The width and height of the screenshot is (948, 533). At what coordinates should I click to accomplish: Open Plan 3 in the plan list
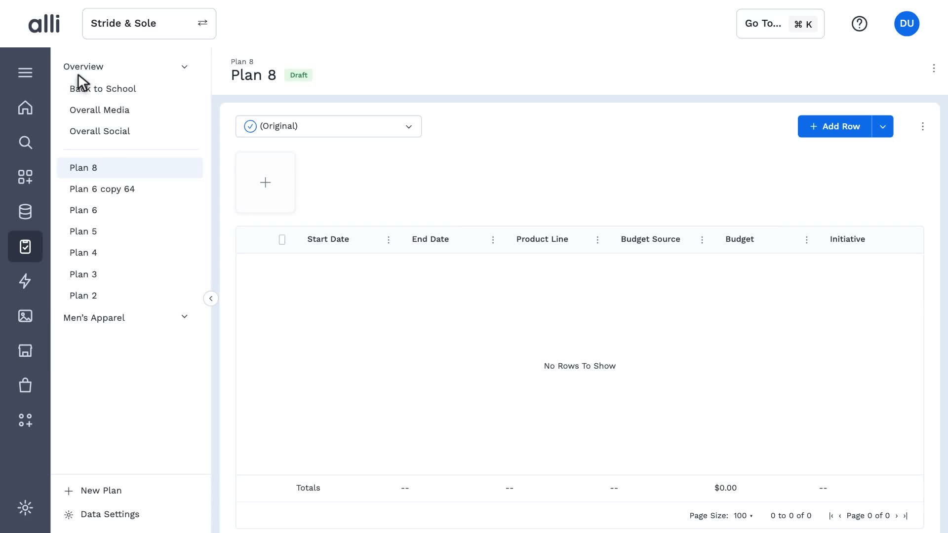(83, 274)
